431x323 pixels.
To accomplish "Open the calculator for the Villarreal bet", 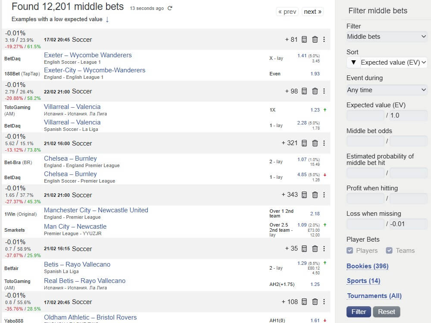I will (304, 91).
